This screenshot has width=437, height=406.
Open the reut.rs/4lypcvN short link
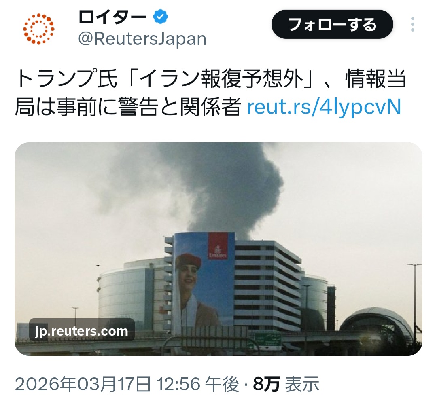[x=324, y=107]
